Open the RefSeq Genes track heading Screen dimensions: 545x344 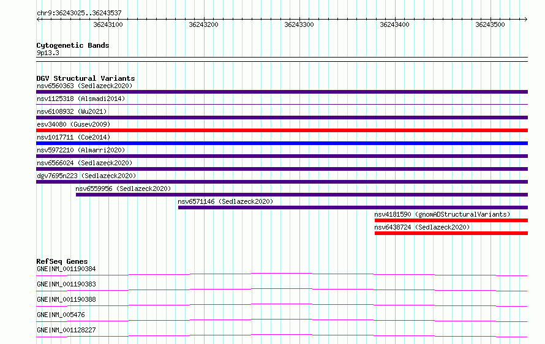62,261
